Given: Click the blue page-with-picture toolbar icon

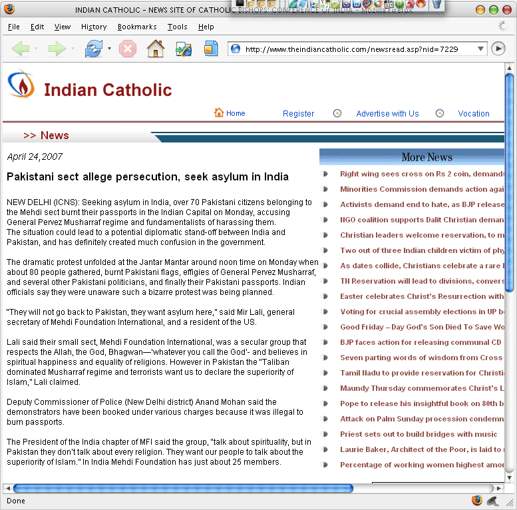Looking at the screenshot, I should click(211, 49).
